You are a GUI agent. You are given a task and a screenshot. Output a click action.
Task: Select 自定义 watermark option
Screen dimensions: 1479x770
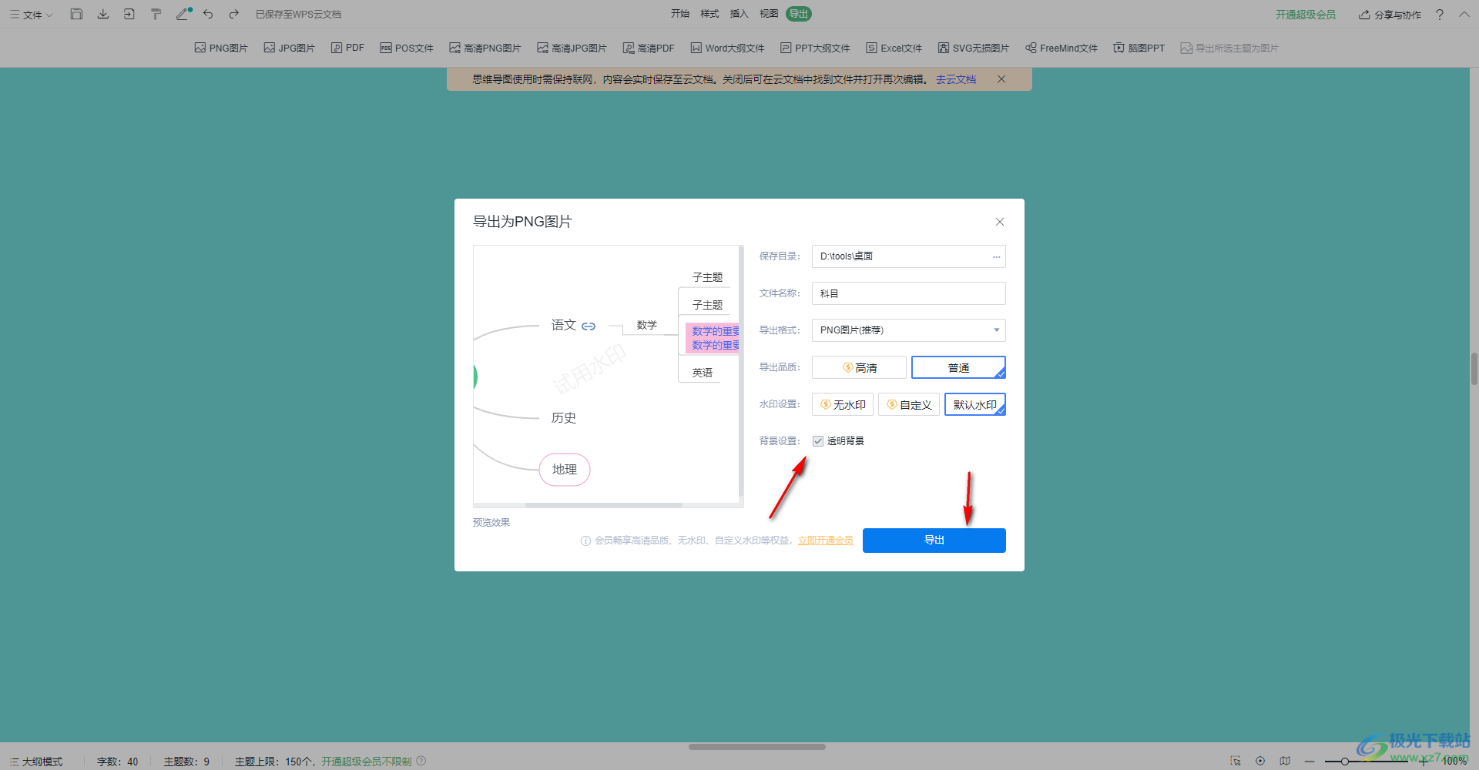point(909,404)
